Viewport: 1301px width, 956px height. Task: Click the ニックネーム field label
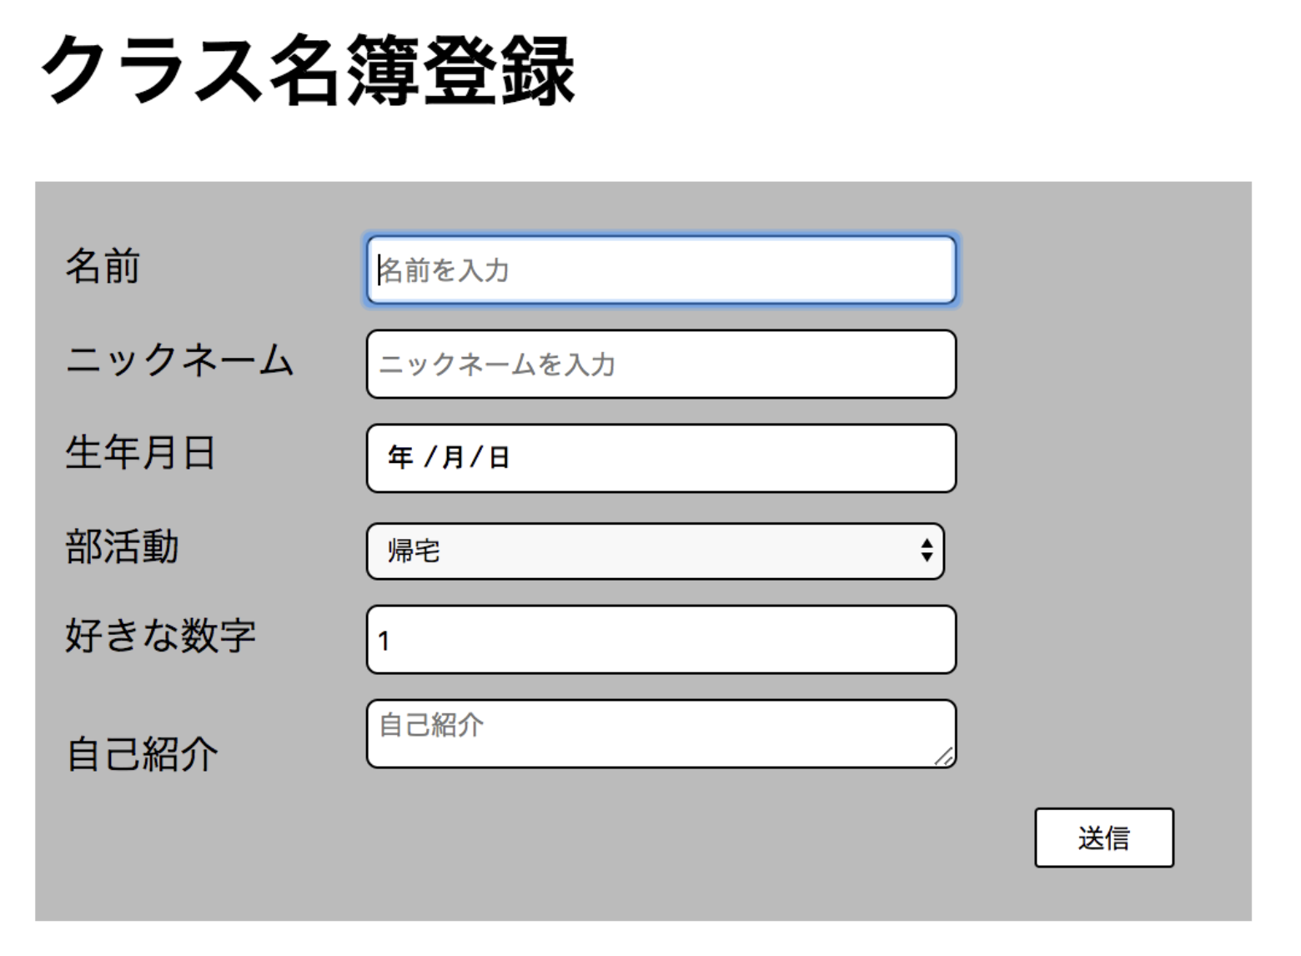(179, 361)
